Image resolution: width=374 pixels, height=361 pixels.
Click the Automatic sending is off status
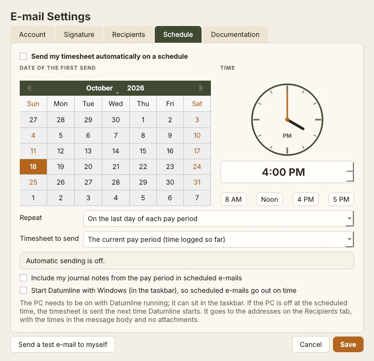[x=187, y=261]
